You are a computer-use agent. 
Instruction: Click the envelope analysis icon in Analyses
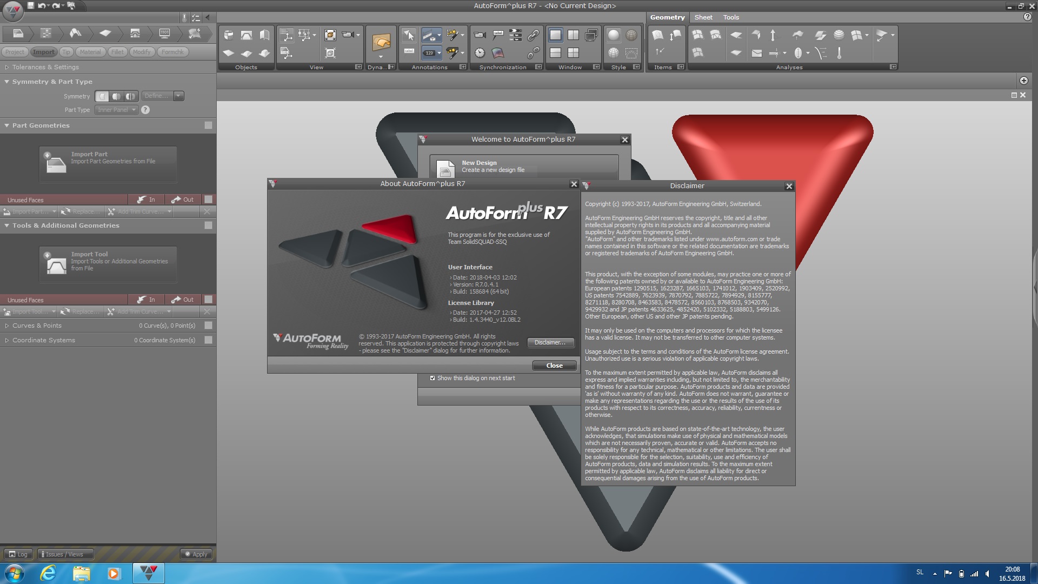click(757, 53)
